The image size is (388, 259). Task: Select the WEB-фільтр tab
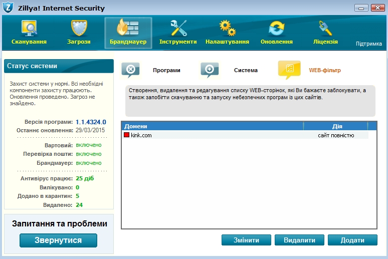click(324, 71)
